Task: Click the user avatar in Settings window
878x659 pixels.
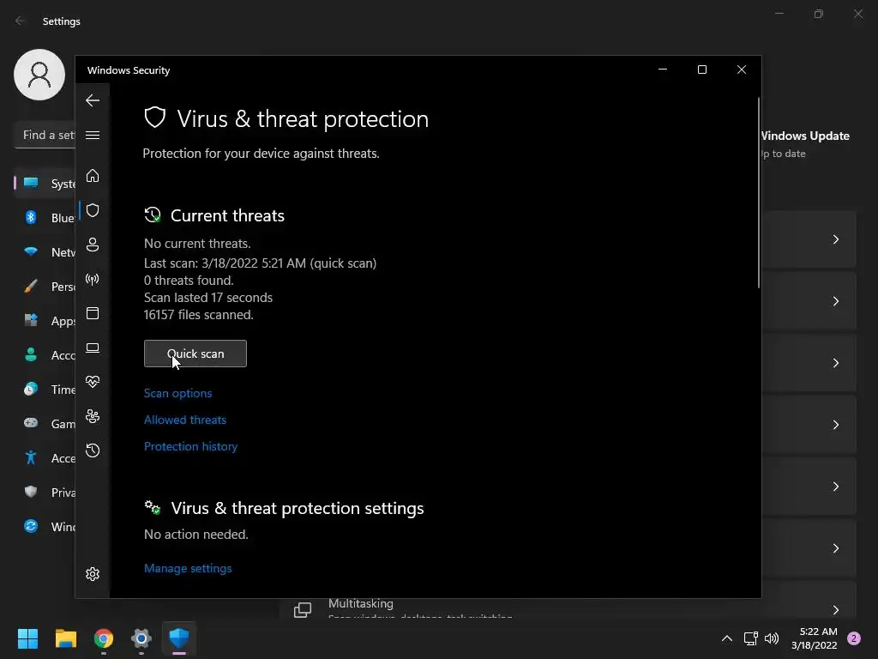Action: 39,75
